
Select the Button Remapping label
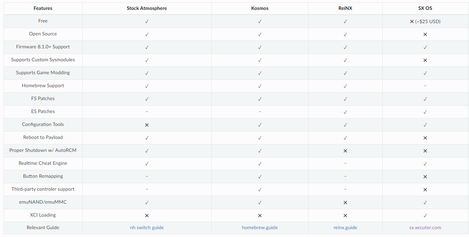(43, 176)
